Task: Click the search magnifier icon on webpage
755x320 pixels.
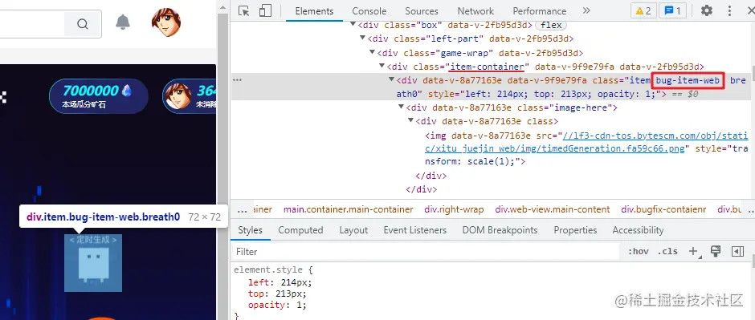Action: click(83, 23)
